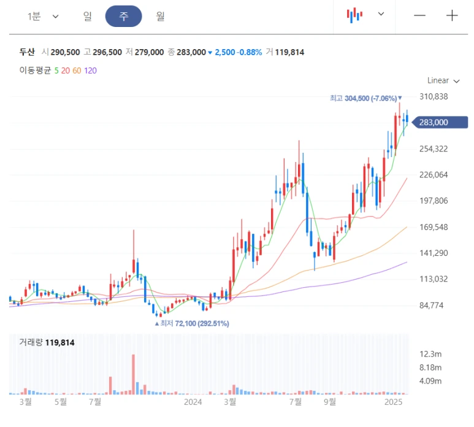Switch to the 일 daily chart tab
The image size is (474, 427).
87,16
